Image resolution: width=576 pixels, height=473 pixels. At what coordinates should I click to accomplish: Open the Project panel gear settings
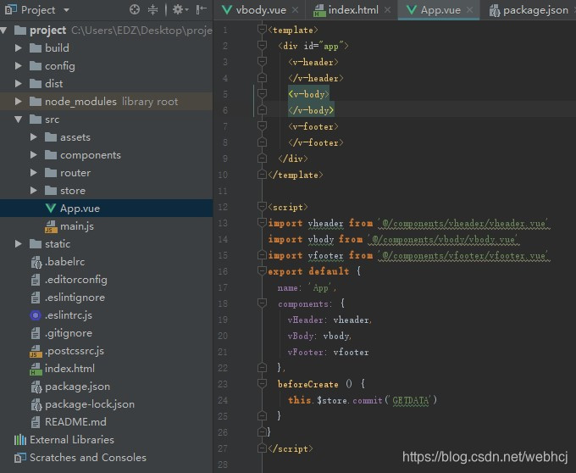coord(180,9)
